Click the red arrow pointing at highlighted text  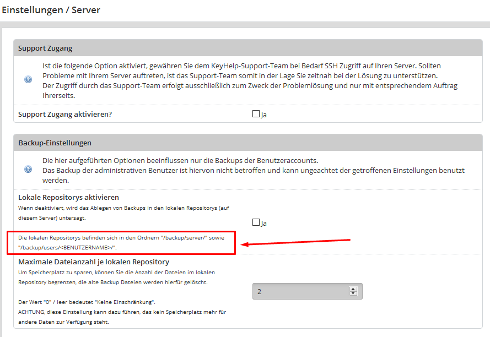[x=298, y=242]
